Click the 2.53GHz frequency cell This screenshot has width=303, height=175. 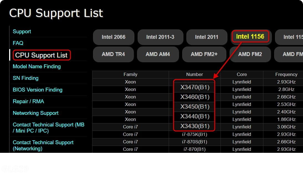[286, 105]
